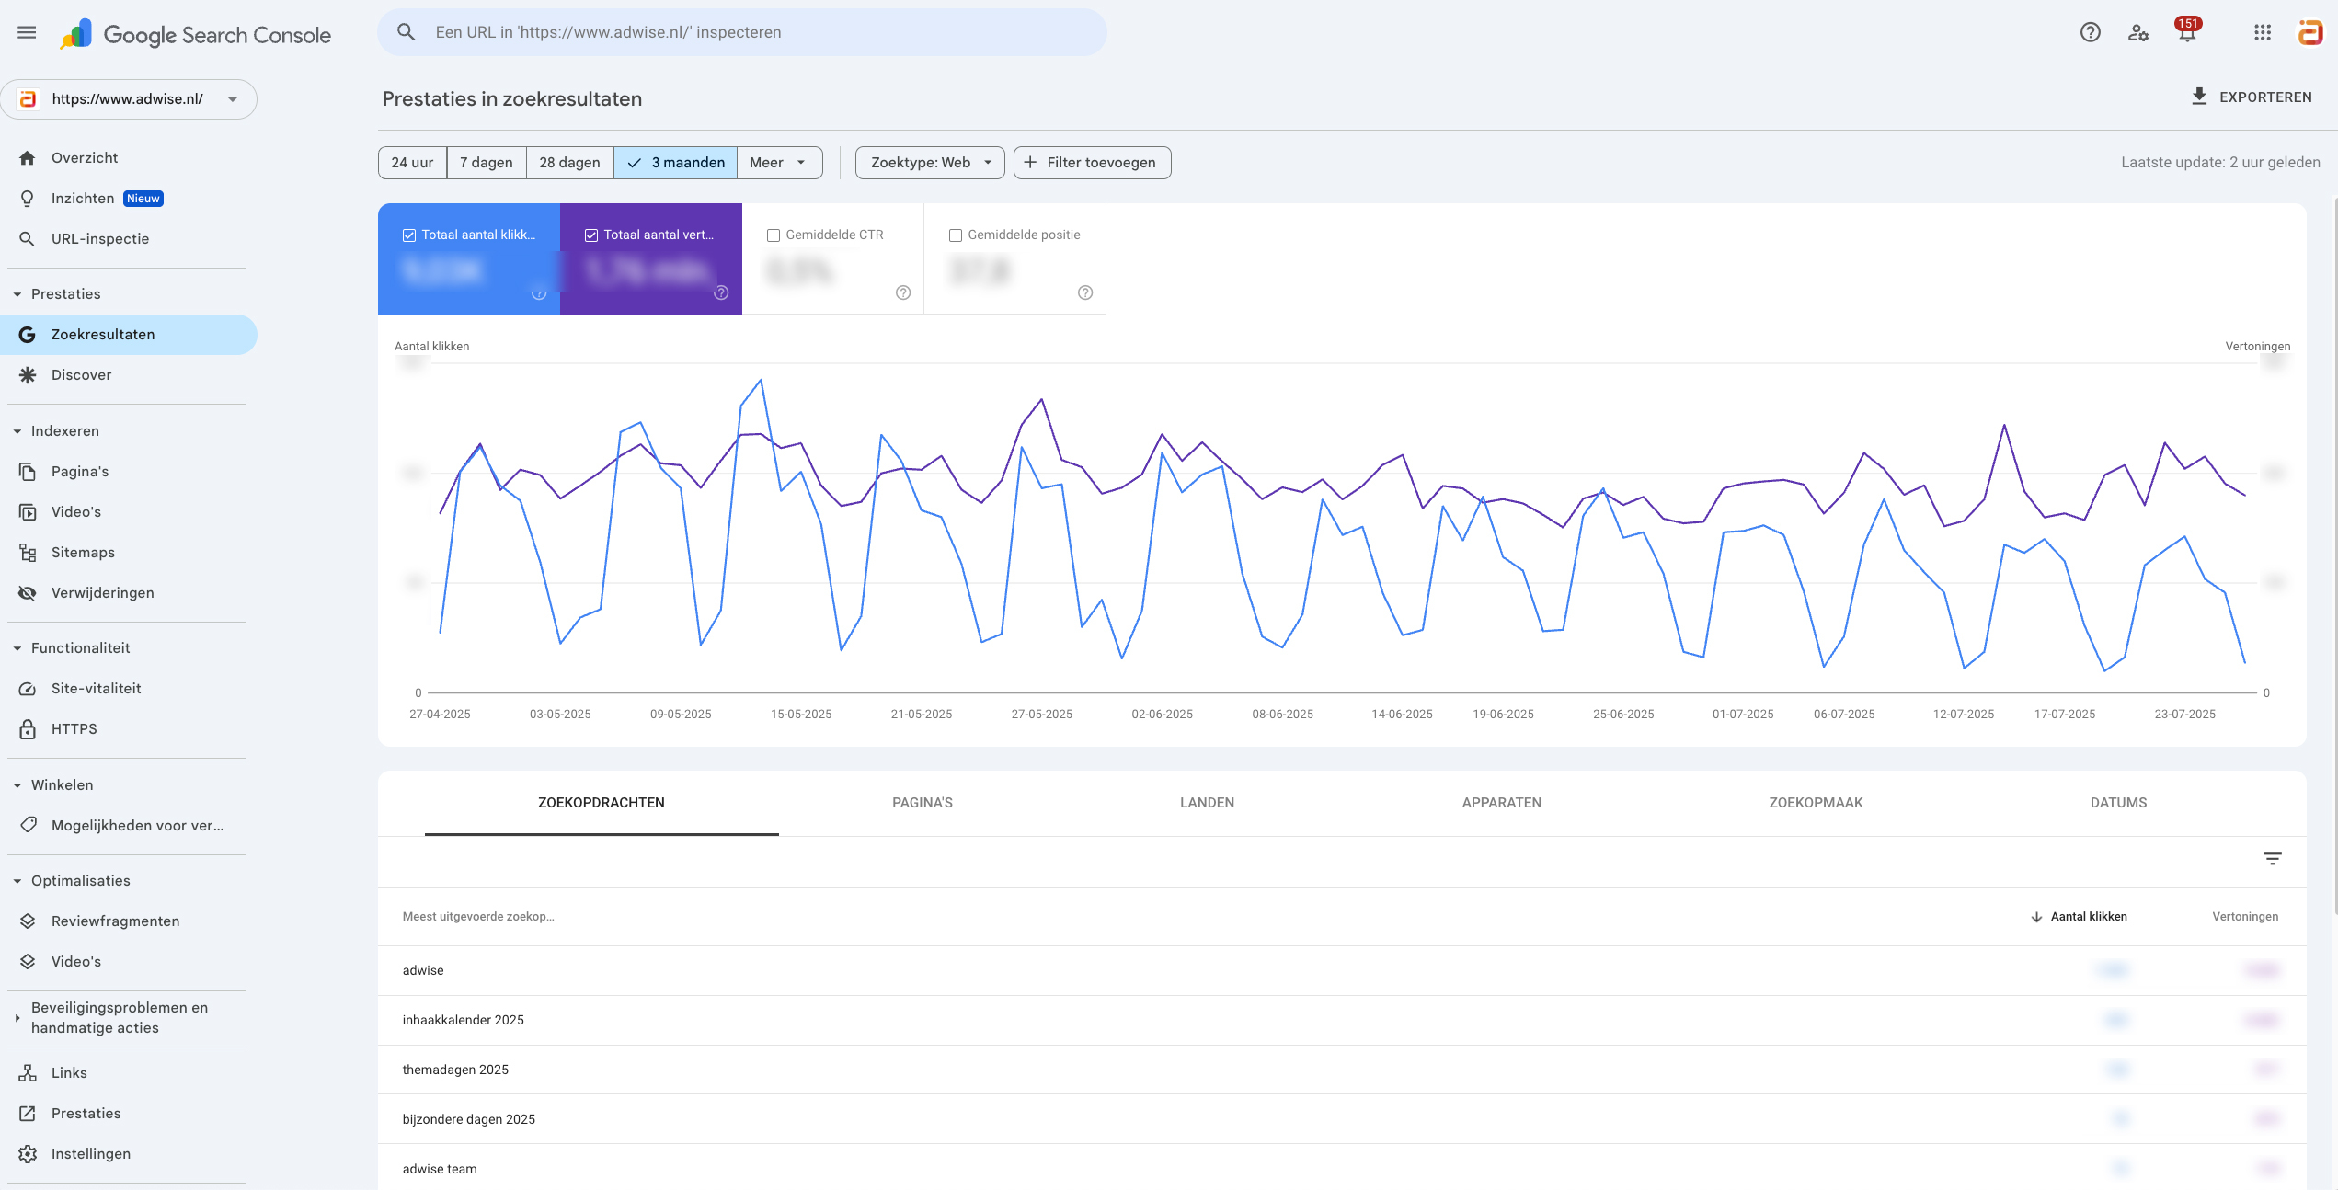Toggle Totaal aantal vertoningen checkbox
The image size is (2338, 1190).
[x=591, y=235]
